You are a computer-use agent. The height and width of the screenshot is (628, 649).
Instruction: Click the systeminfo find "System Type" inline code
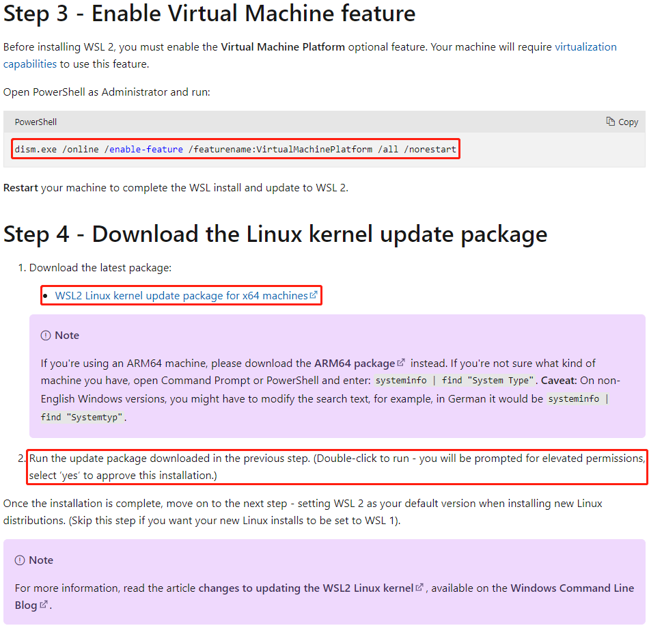(x=454, y=381)
